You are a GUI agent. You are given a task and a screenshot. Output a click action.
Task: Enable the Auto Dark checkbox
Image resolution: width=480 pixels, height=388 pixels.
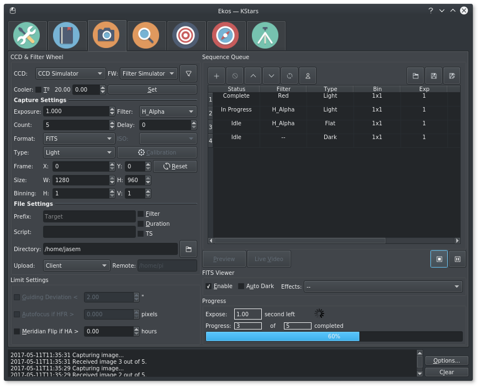[x=241, y=286]
